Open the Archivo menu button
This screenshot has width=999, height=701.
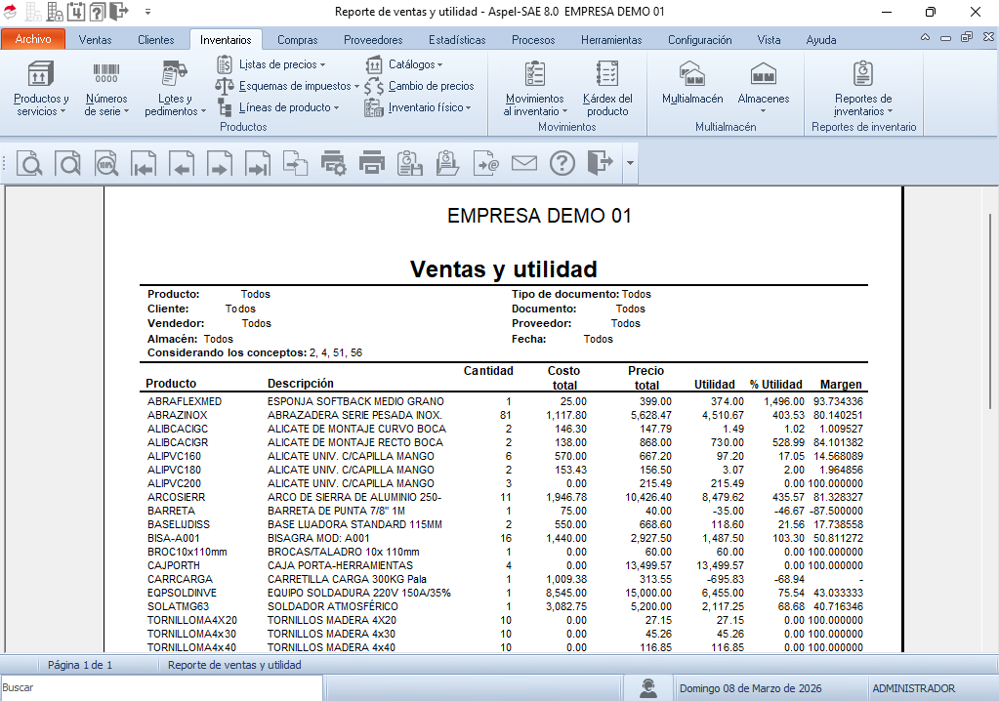(x=33, y=40)
